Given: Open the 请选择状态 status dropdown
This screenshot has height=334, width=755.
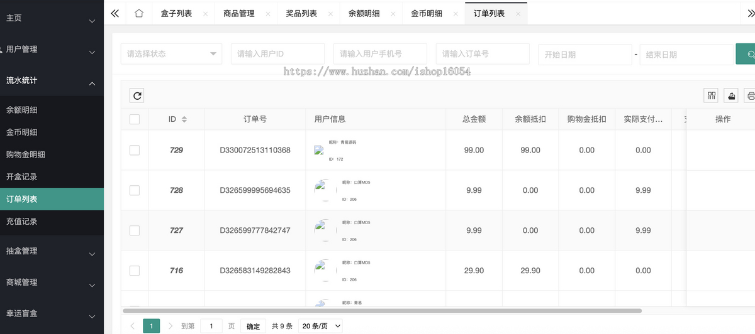Looking at the screenshot, I should click(x=171, y=54).
